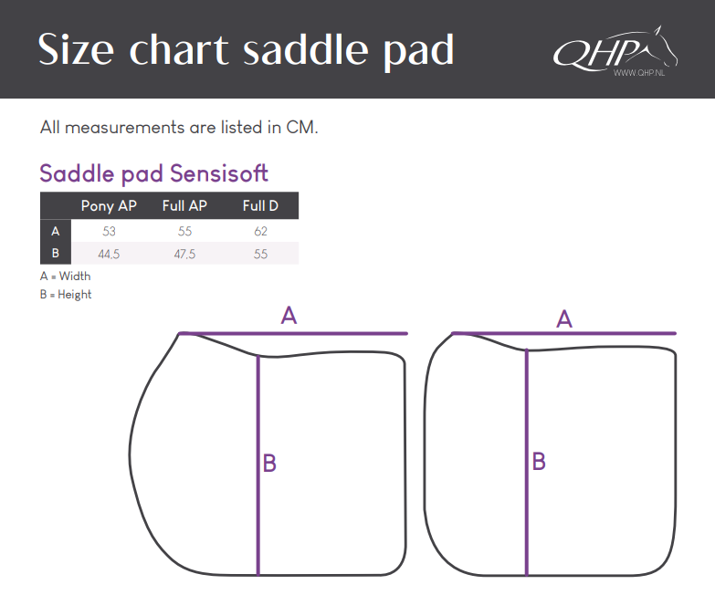Screen dimensions: 715x616
Task: Click the Pony AP height value 44,5
Action: (109, 254)
